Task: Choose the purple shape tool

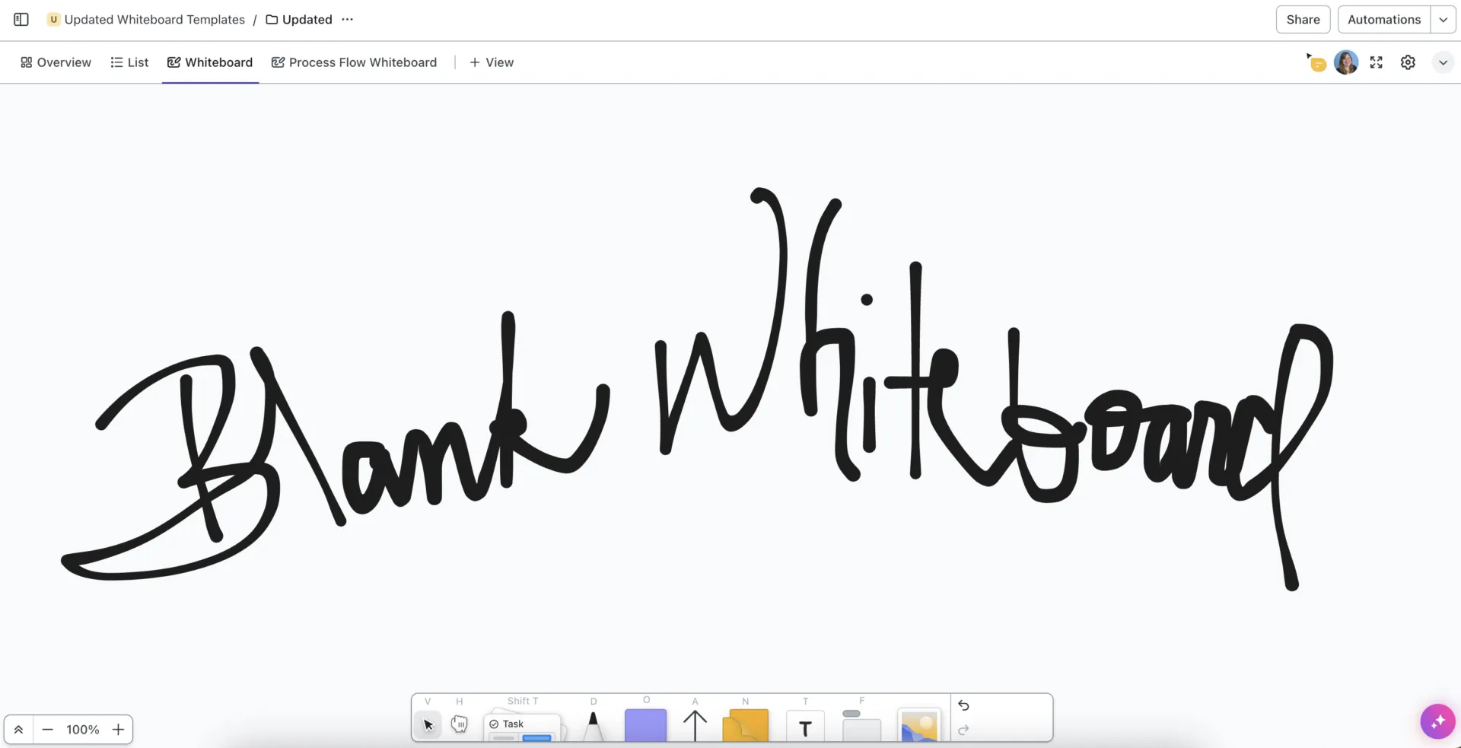Action: coord(645,725)
